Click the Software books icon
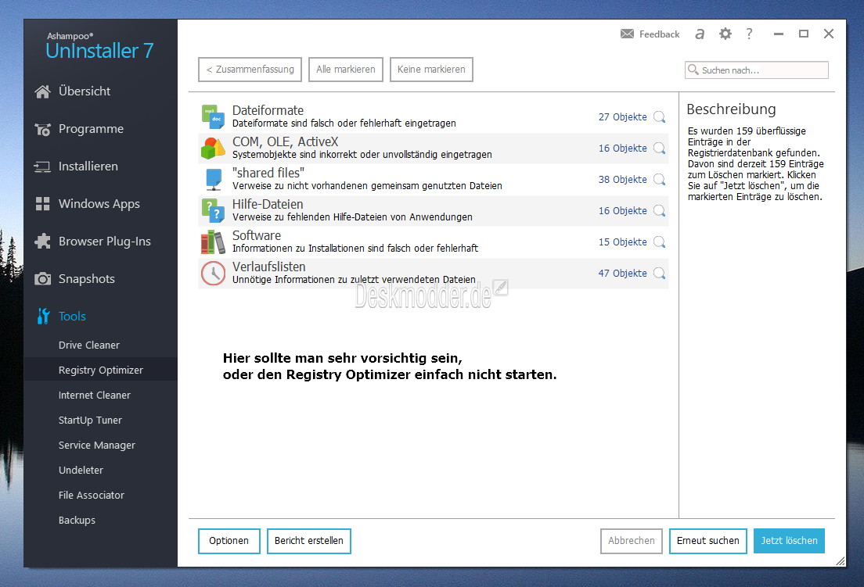 213,242
